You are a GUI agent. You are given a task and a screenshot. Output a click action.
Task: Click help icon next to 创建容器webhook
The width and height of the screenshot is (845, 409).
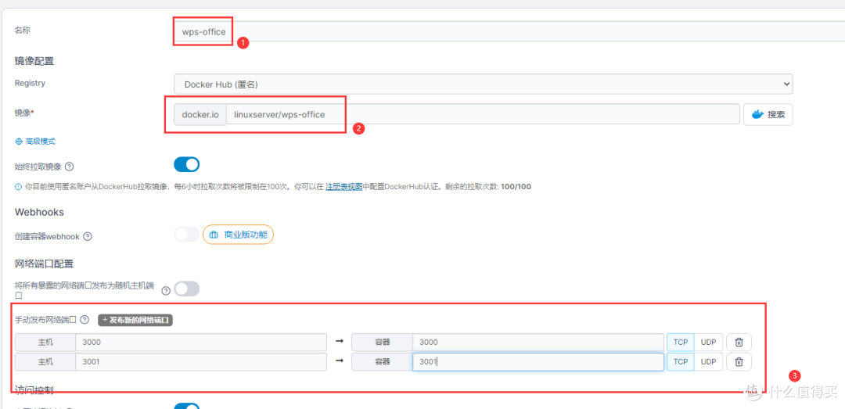coord(88,236)
